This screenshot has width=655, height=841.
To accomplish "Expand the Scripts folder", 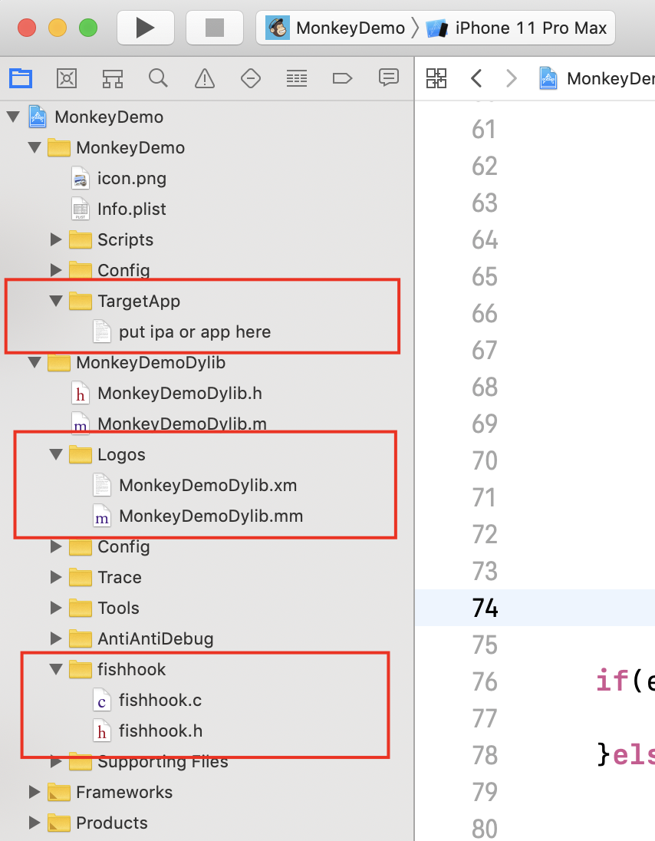I will pos(56,239).
